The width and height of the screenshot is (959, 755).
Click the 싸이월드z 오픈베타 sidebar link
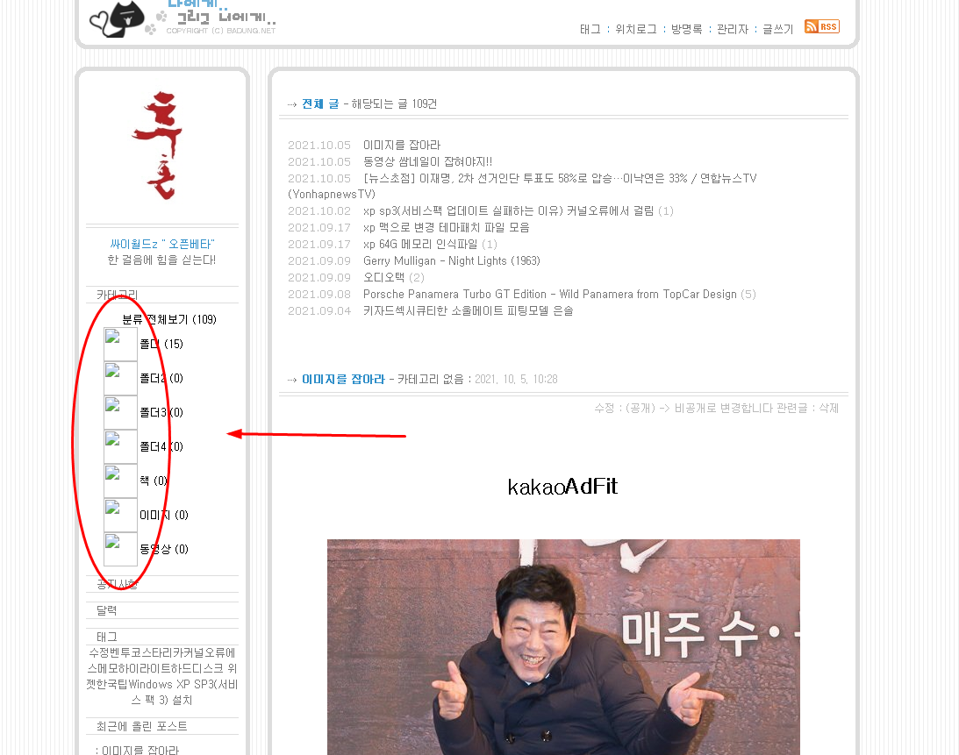pyautogui.click(x=162, y=244)
